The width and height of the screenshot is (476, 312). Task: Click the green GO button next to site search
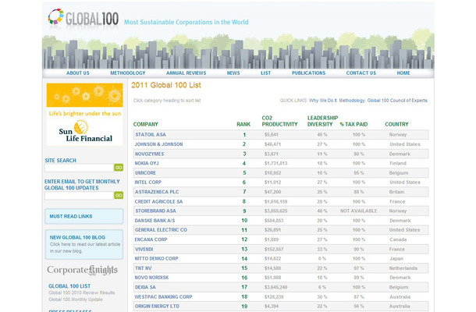point(119,168)
